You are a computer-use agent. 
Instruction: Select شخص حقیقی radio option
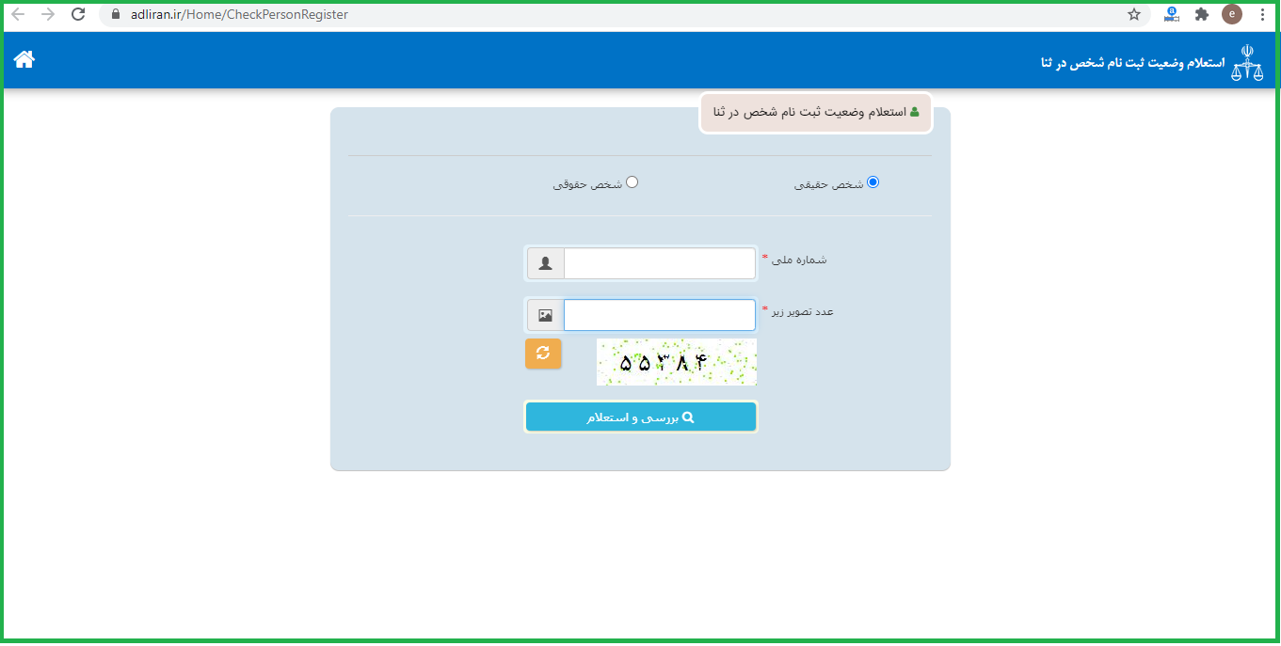click(x=873, y=182)
